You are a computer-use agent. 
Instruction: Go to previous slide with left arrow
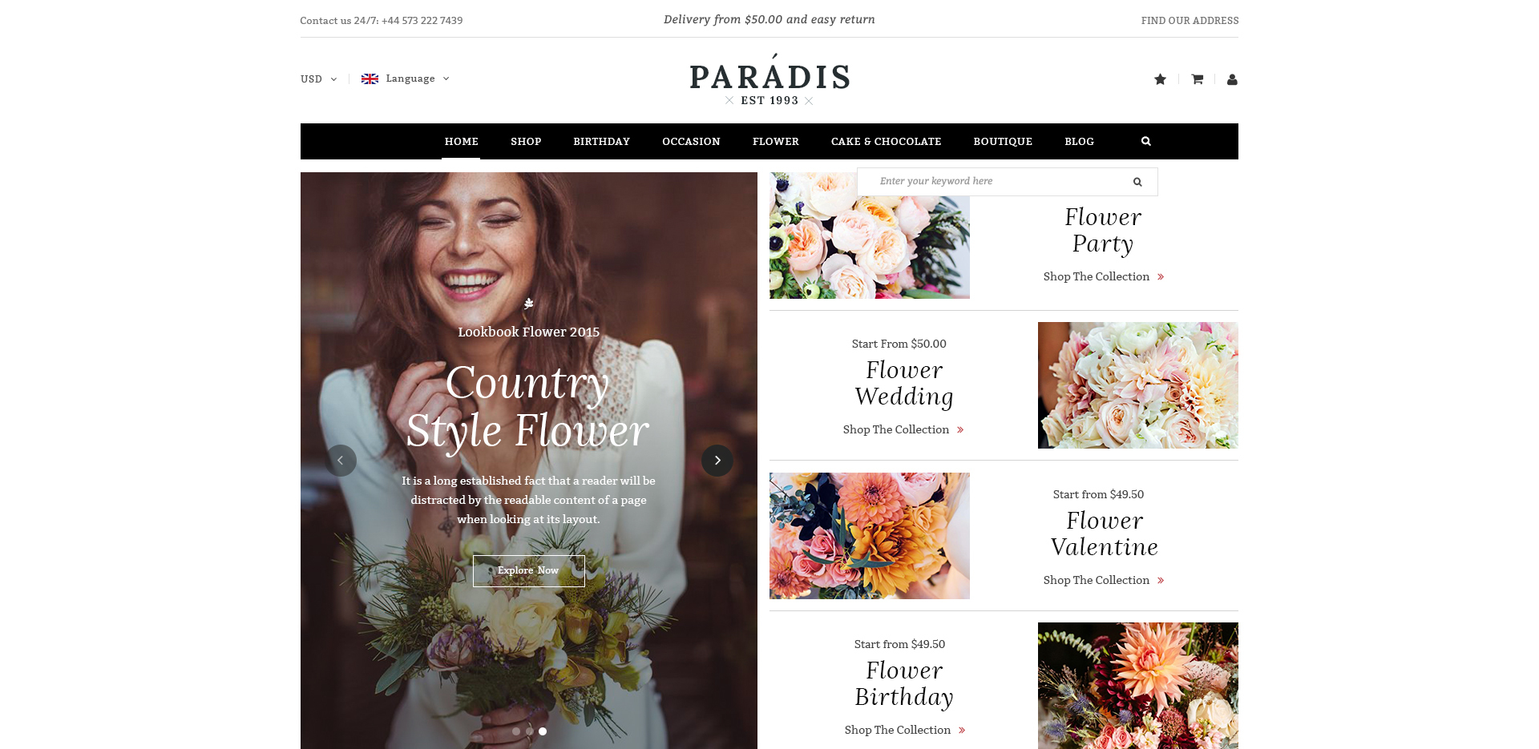click(341, 461)
